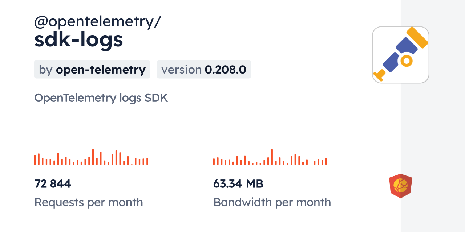The image size is (465, 232).
Task: Click the jsDelivr red shield logo
Action: pos(400,186)
